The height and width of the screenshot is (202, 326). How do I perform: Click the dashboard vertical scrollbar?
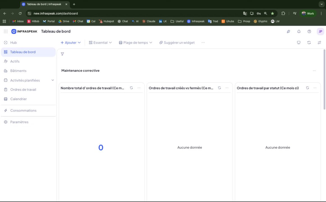[x=324, y=79]
